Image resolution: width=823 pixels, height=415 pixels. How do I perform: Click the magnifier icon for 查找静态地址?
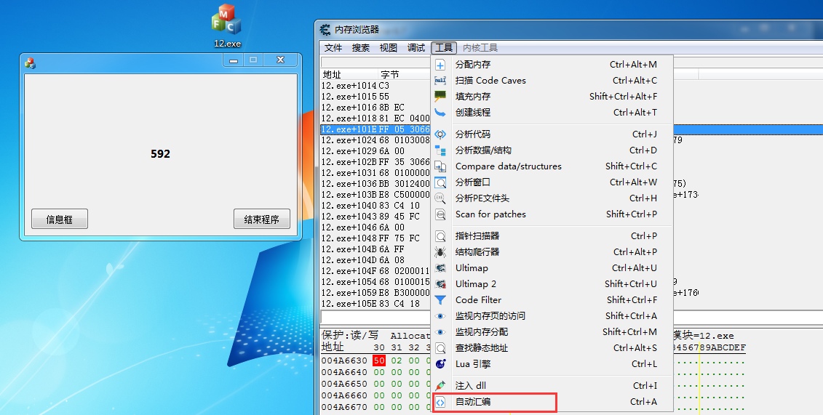440,348
